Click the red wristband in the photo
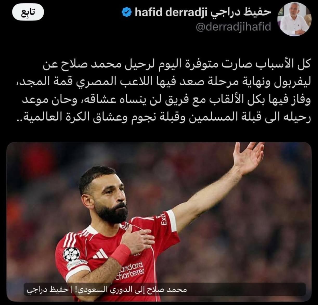 [120, 254]
